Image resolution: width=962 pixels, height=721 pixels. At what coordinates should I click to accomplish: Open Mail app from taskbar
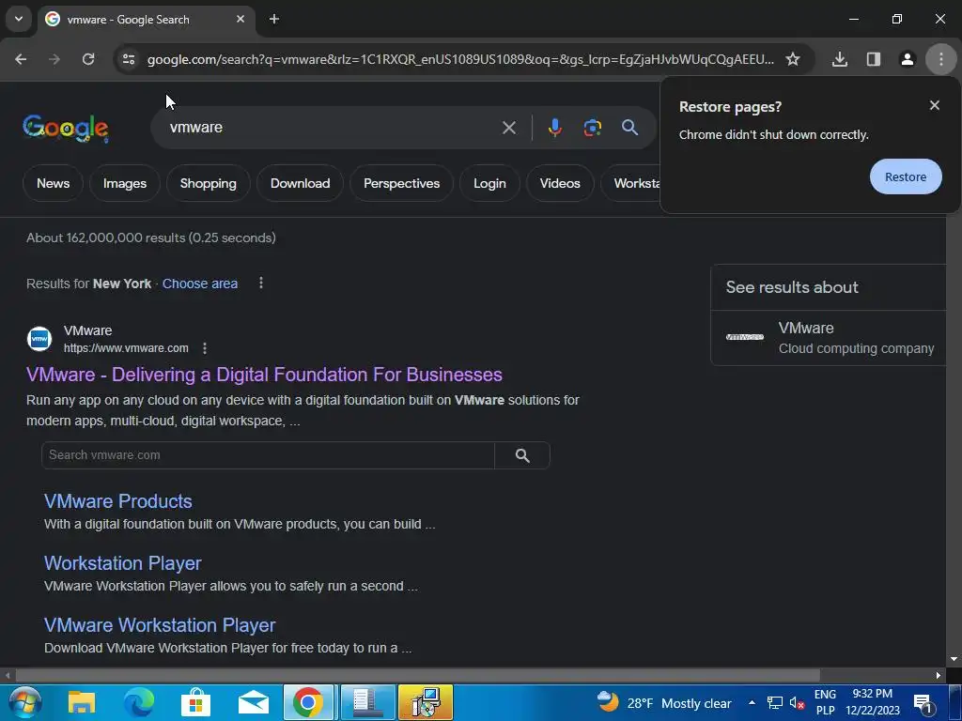tap(254, 702)
